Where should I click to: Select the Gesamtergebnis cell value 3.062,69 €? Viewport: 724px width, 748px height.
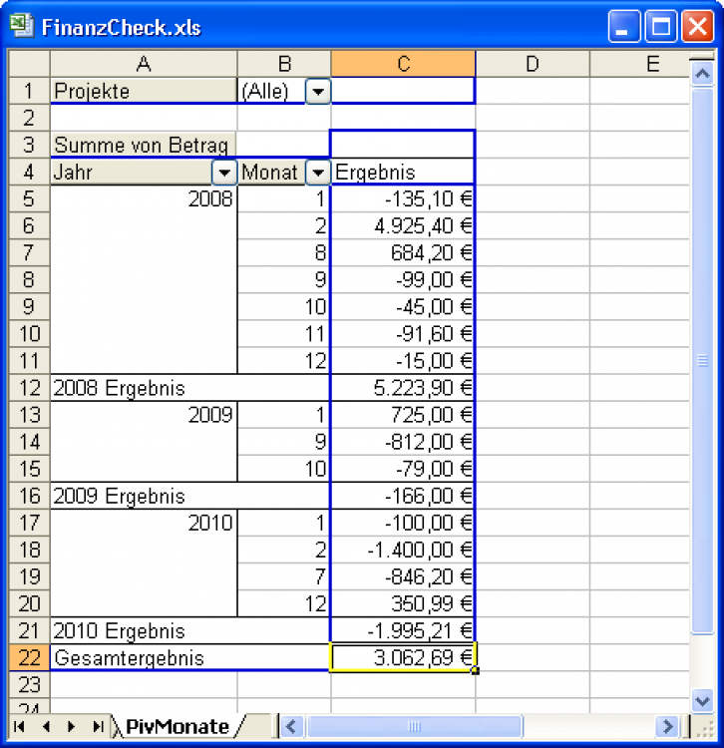click(x=403, y=658)
